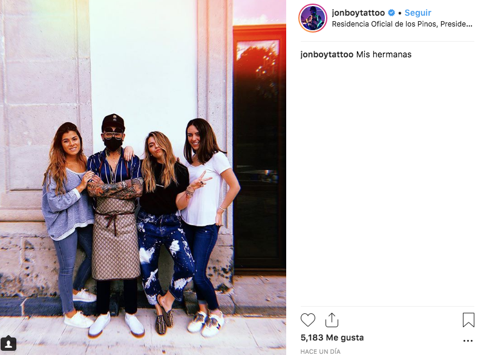Open Residencia Oficial de los Pinos location
Image resolution: width=478 pixels, height=355 pixels.
pyautogui.click(x=402, y=24)
